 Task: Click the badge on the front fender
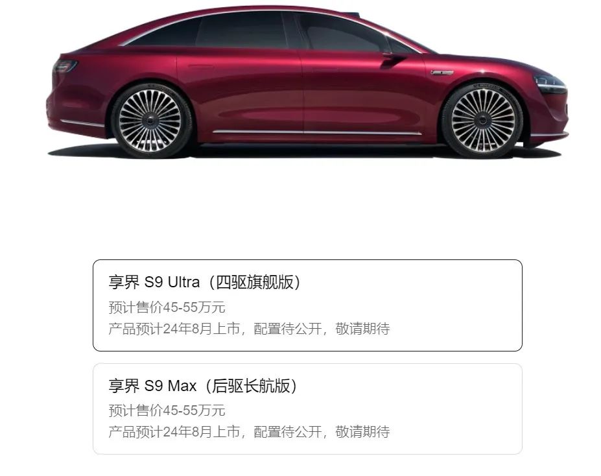point(442,72)
